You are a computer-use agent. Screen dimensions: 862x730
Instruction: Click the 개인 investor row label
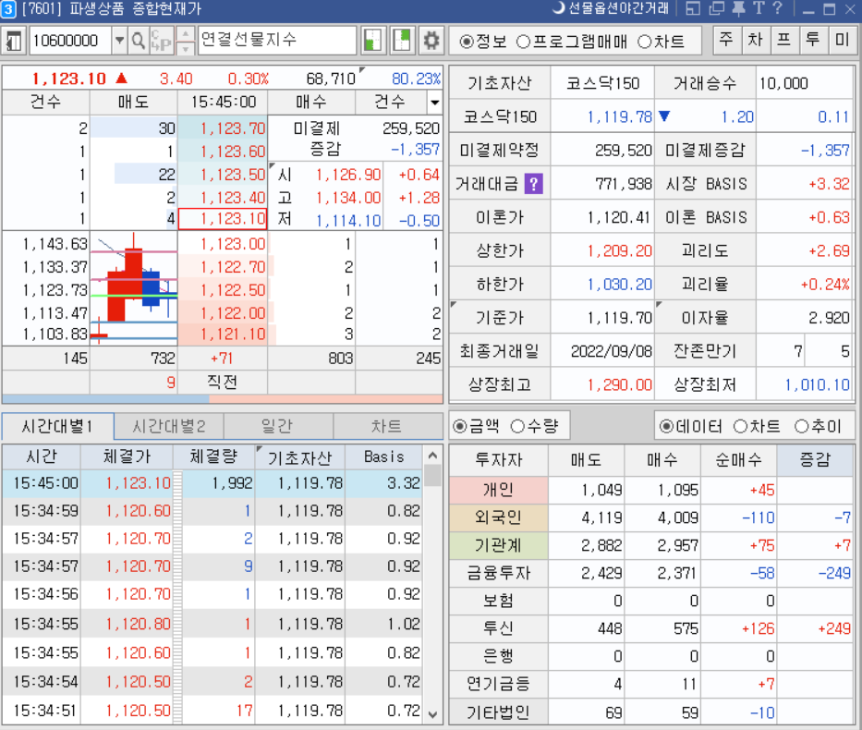point(499,490)
